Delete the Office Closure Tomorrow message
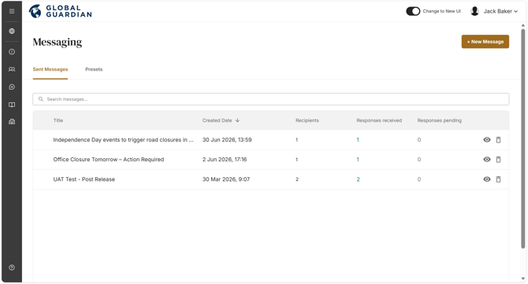 tap(498, 160)
